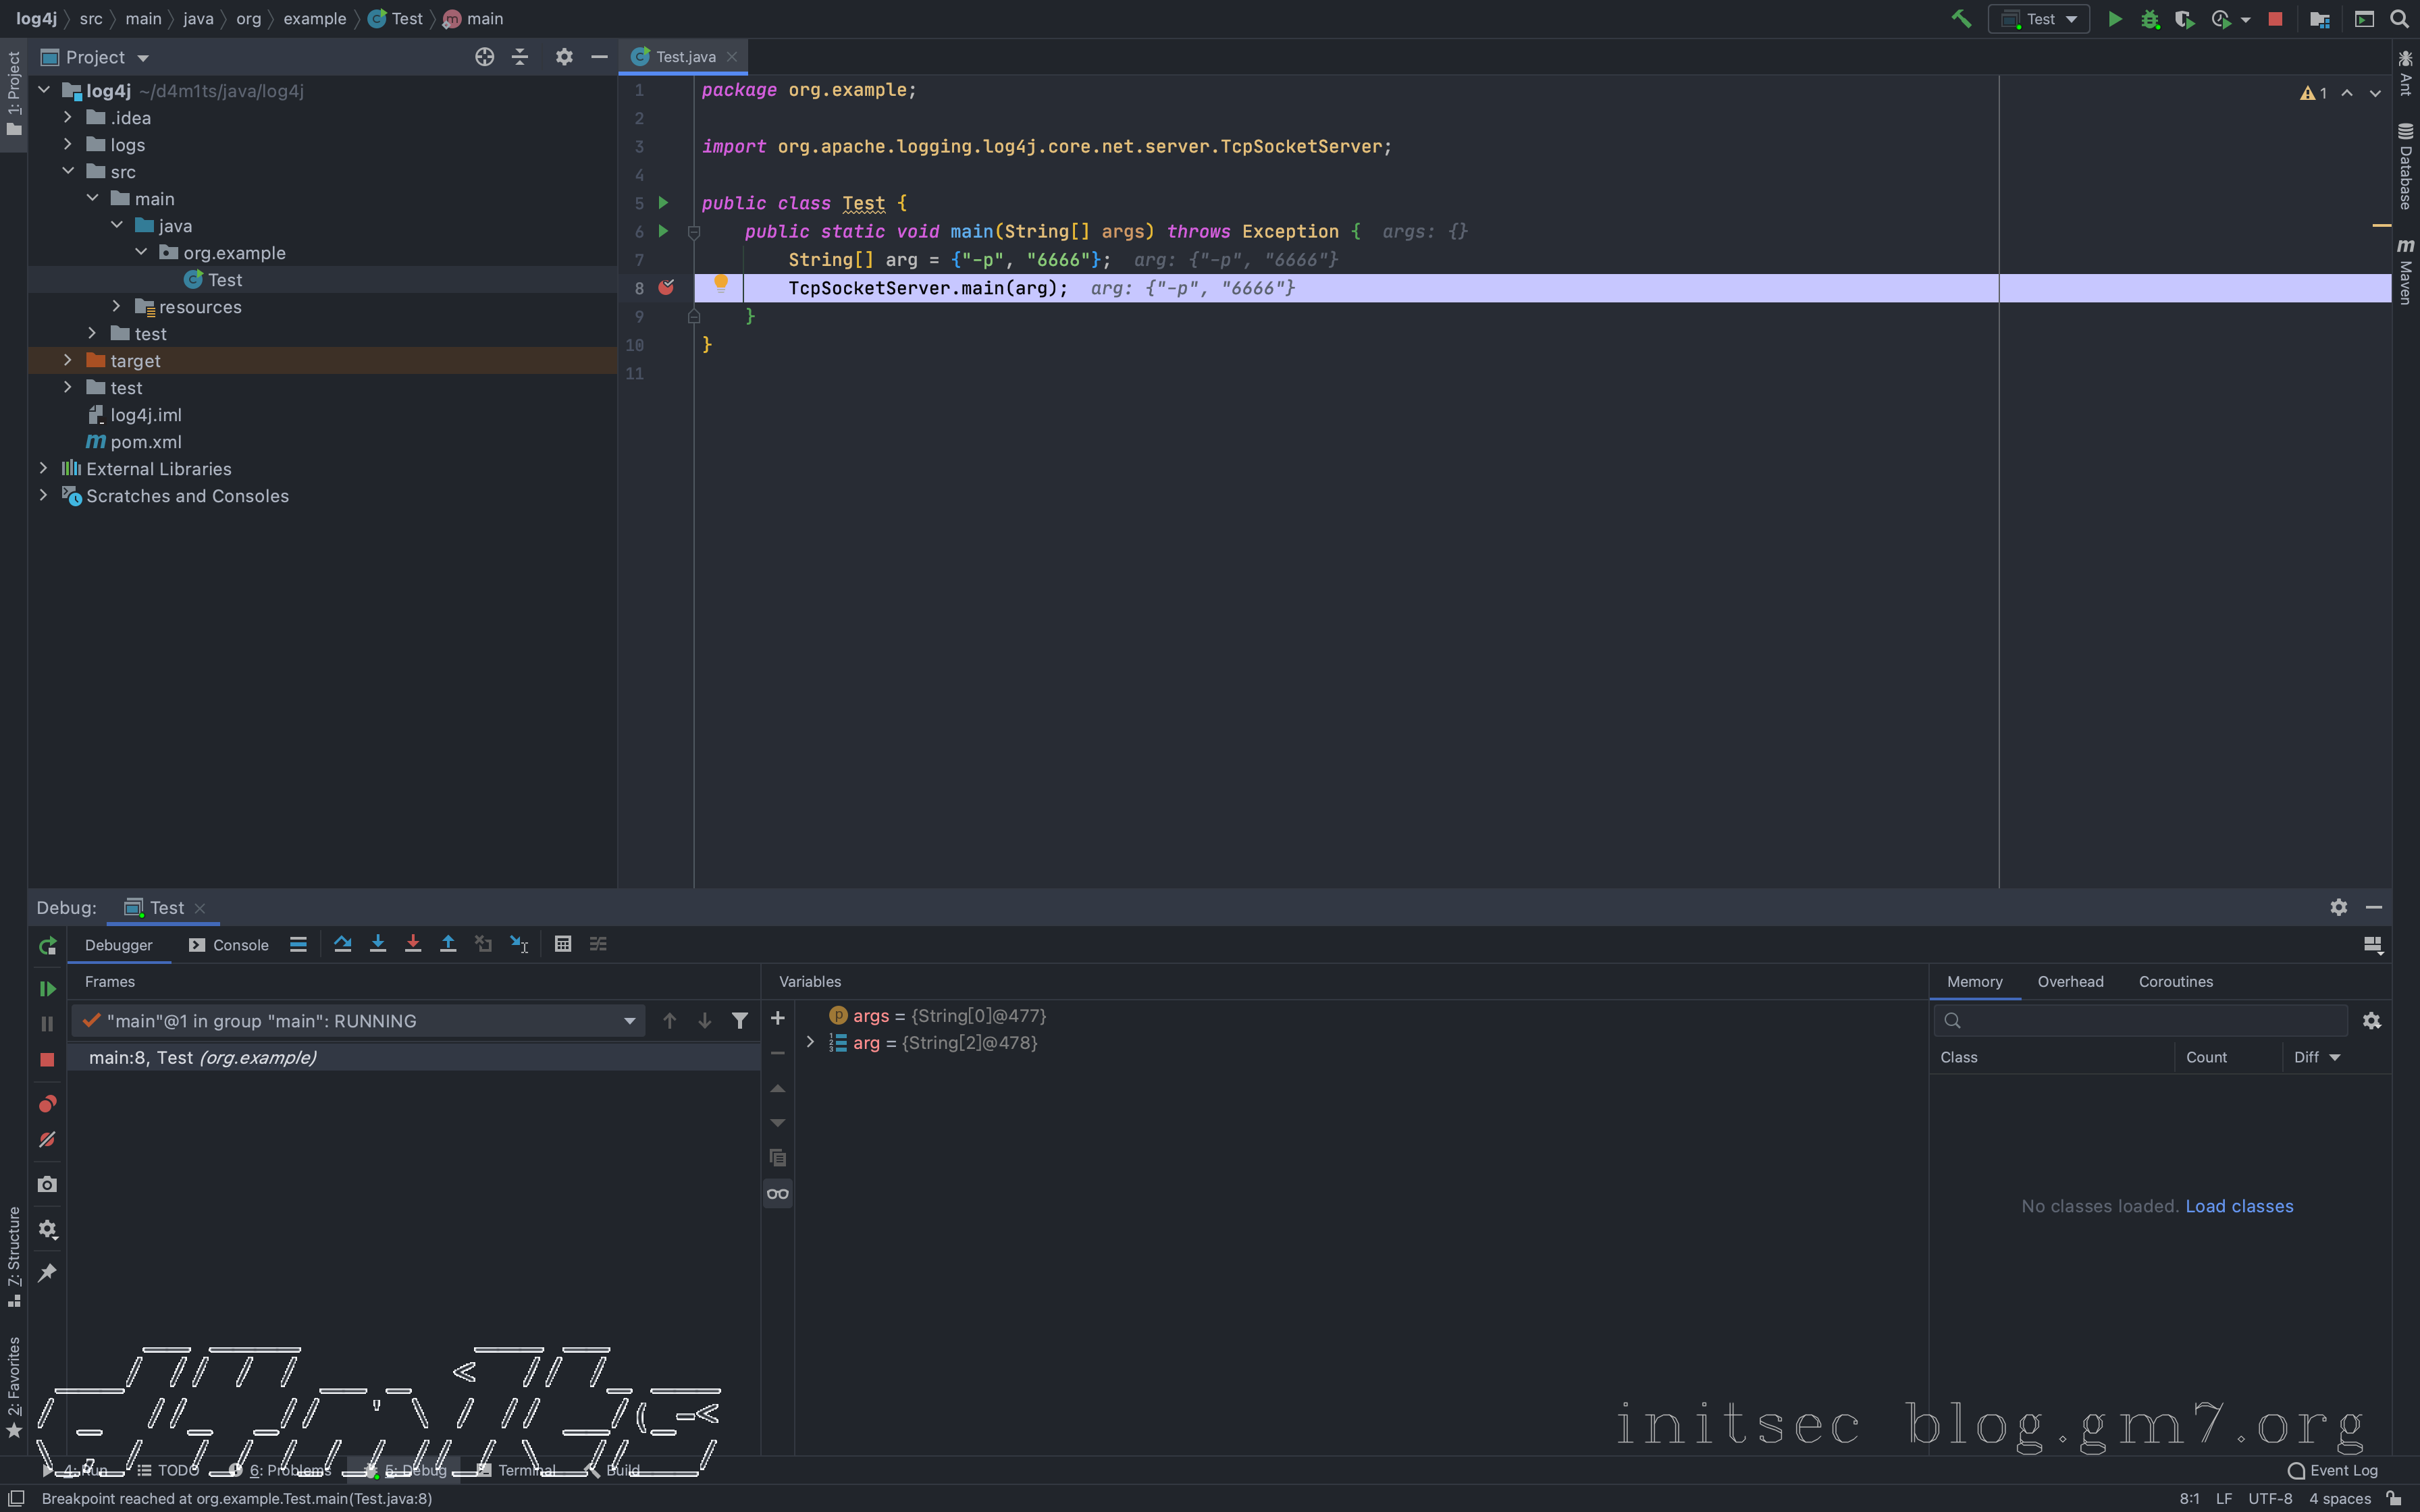The height and width of the screenshot is (1512, 2420).
Task: Click the Step Out debugger icon
Action: 448,944
